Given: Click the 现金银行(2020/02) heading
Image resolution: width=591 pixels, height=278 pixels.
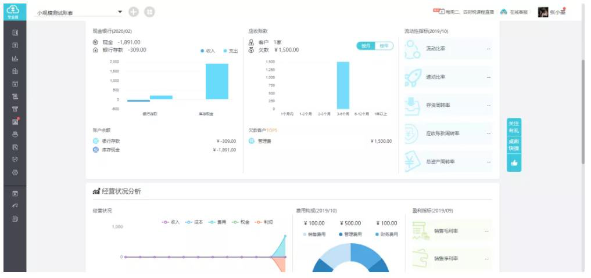Looking at the screenshot, I should [x=112, y=31].
